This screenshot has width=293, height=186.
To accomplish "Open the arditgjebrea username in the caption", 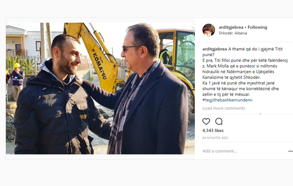I will click(215, 49).
